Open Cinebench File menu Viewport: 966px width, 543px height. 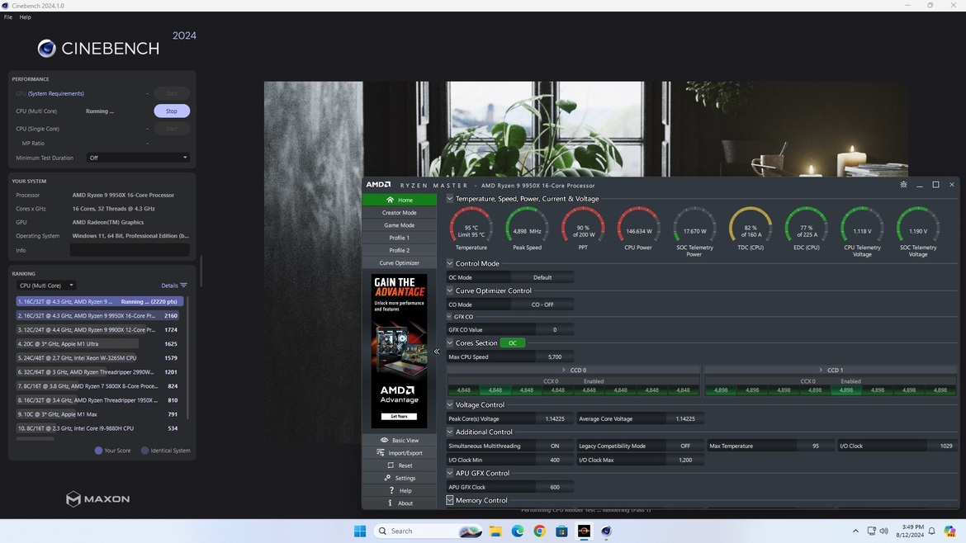tap(8, 17)
